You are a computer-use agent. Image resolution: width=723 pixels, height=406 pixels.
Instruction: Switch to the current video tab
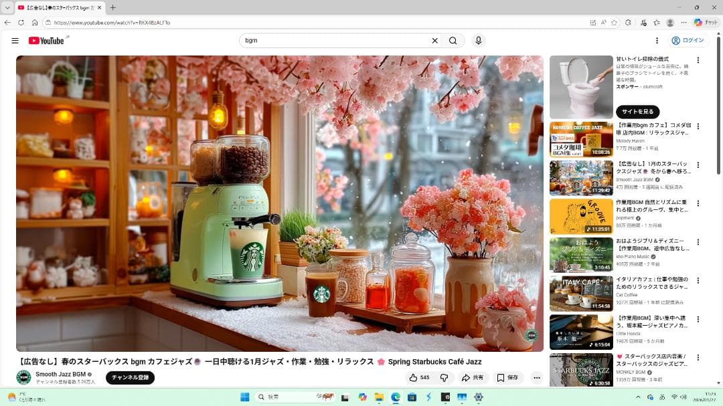(54, 8)
